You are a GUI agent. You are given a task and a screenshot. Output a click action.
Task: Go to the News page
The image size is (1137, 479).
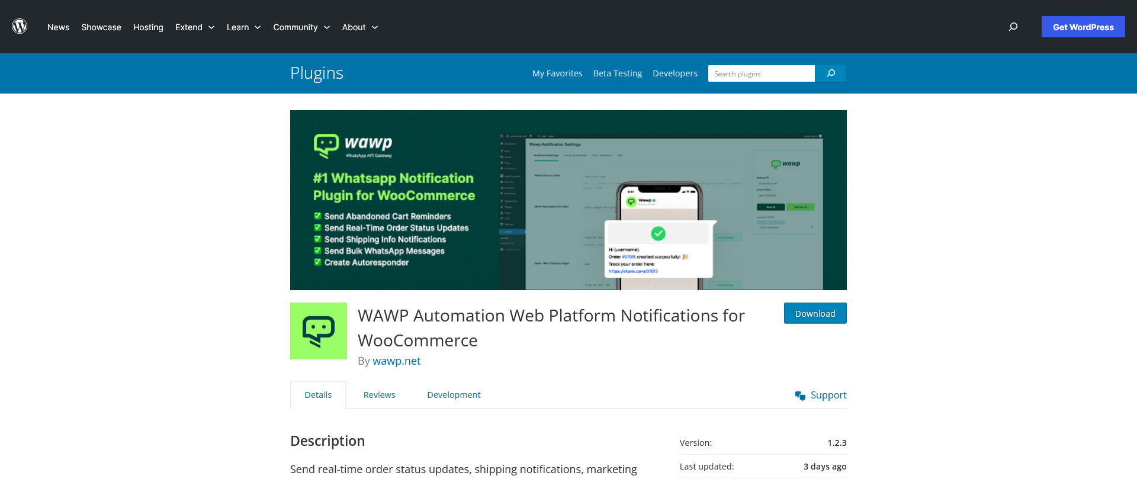58,27
